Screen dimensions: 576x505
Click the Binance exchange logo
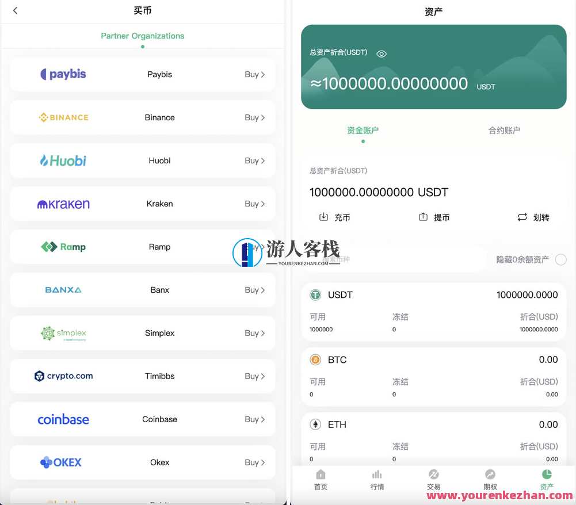pyautogui.click(x=63, y=117)
